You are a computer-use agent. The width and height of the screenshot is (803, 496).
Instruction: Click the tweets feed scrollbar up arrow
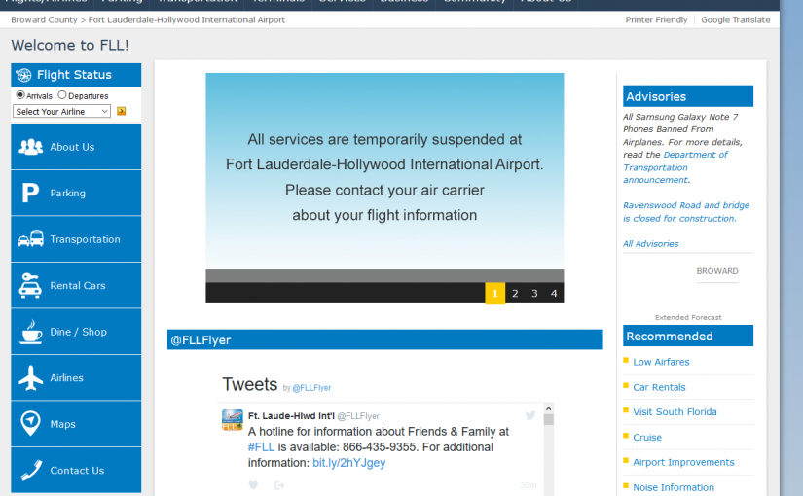point(548,410)
